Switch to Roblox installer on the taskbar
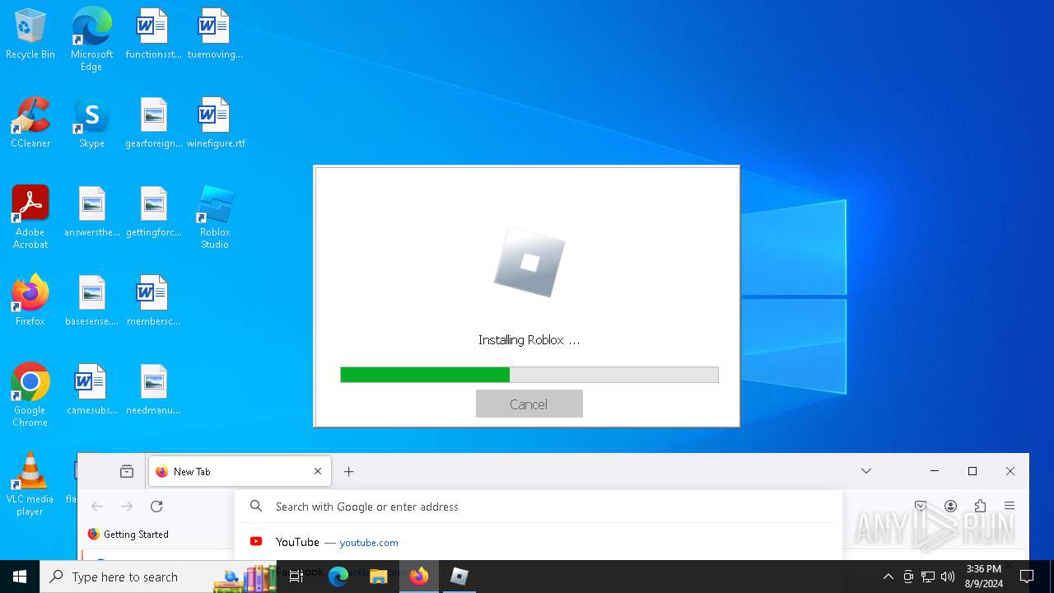This screenshot has width=1054, height=593. pyautogui.click(x=459, y=577)
